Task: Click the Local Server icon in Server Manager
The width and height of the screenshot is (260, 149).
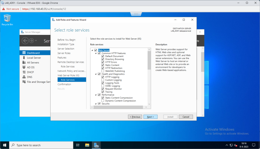Action: [24, 57]
